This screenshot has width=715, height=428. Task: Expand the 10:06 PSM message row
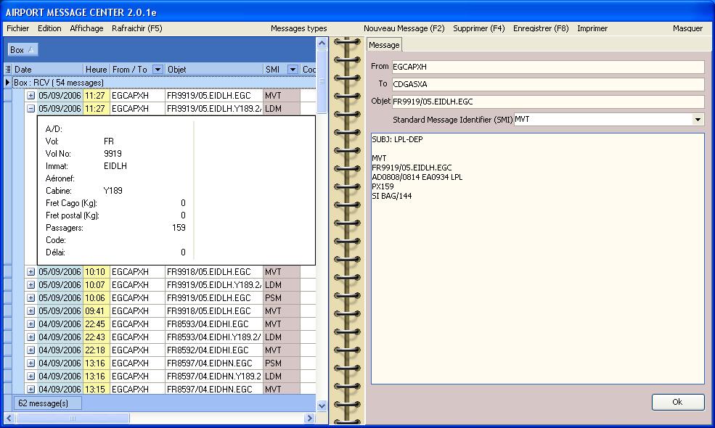pyautogui.click(x=31, y=298)
